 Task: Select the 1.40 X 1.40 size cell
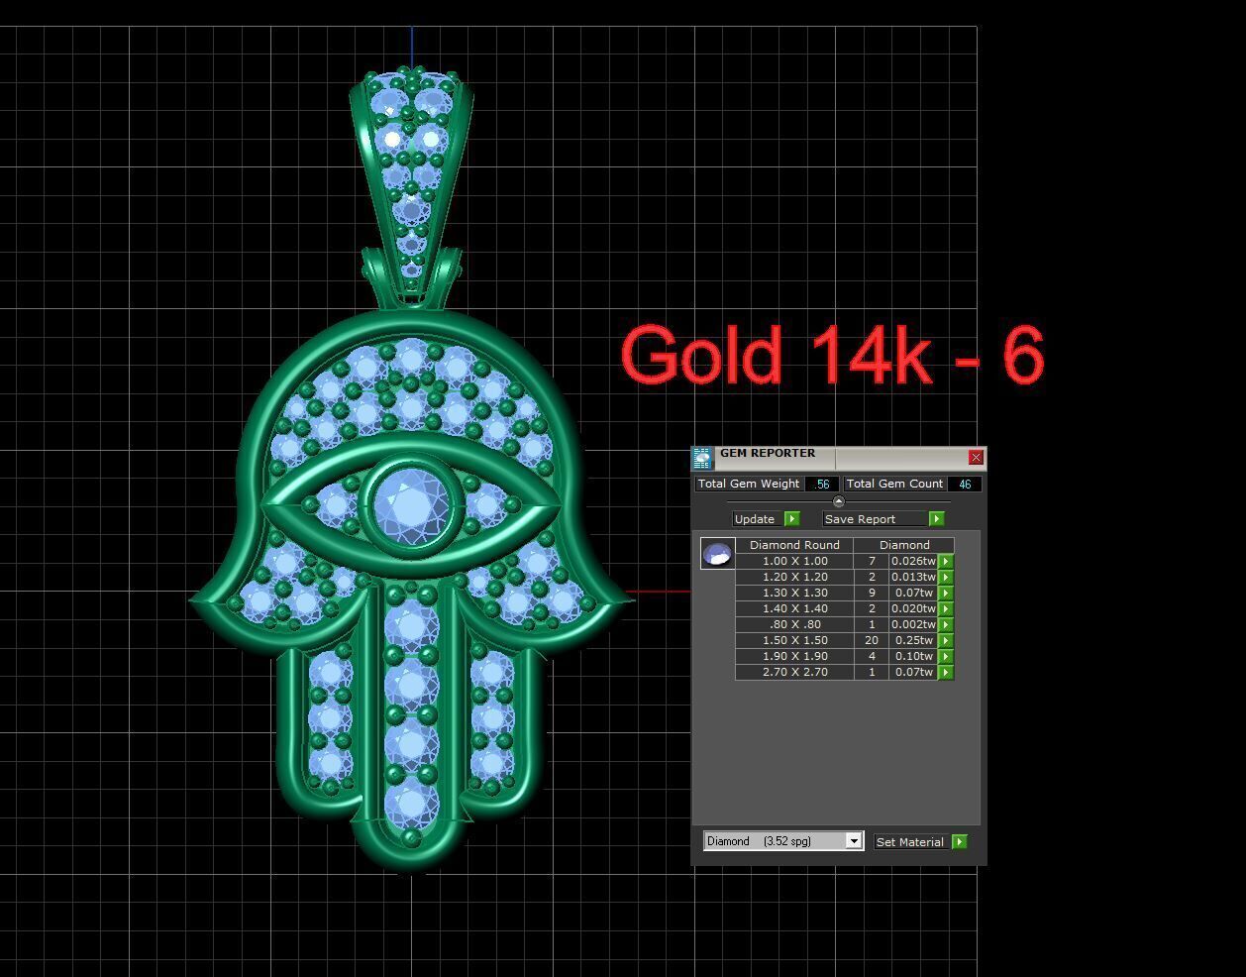(794, 608)
